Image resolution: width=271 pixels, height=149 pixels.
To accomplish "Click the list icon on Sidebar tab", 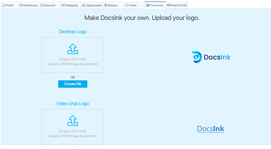I will pyautogui.click(x=105, y=6).
